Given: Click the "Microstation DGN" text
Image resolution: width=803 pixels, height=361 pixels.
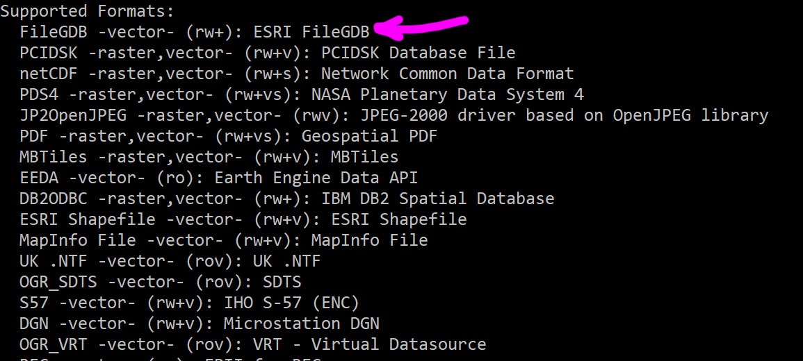Looking at the screenshot, I should click(x=301, y=324).
